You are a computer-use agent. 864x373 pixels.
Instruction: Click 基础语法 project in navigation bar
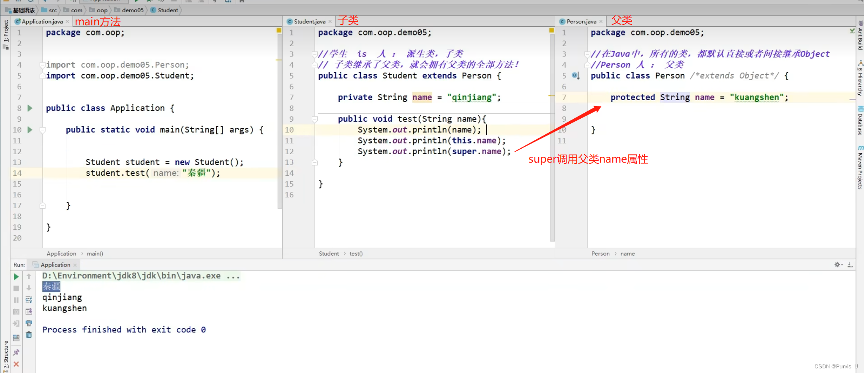20,10
